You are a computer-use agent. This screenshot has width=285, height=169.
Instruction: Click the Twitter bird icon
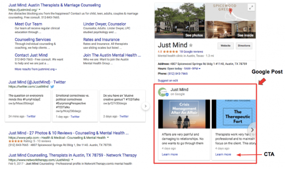click(52, 87)
